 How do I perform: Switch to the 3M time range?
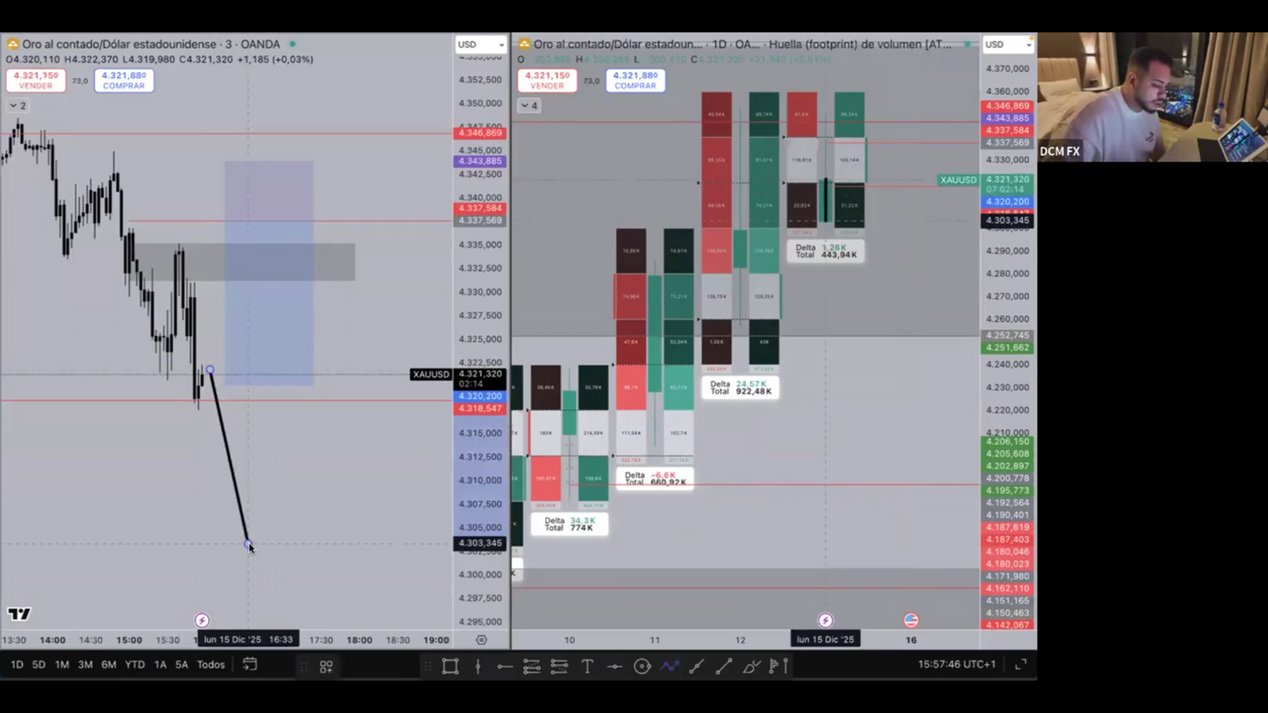point(85,665)
